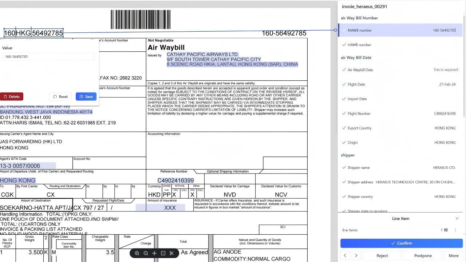This screenshot has height=262, width=466.
Task: Select the HAWB number field row
Action: pyautogui.click(x=400, y=45)
